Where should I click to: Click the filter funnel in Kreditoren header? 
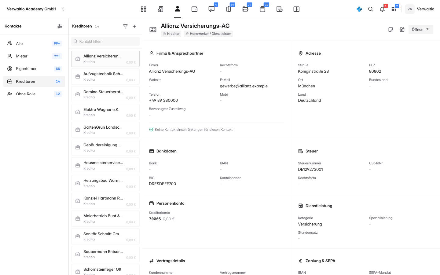[x=125, y=26]
